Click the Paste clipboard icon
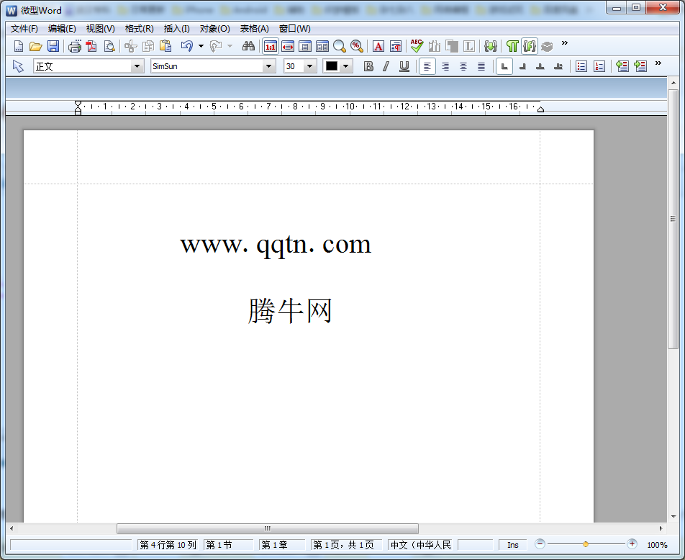The image size is (685, 560). 165,46
